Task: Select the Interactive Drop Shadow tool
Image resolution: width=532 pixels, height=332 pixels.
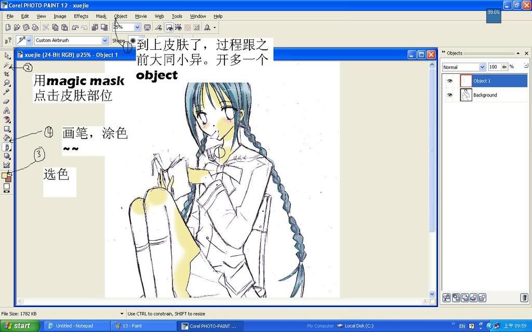Action: [7, 156]
